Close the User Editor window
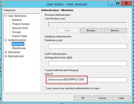 pyautogui.click(x=126, y=4)
